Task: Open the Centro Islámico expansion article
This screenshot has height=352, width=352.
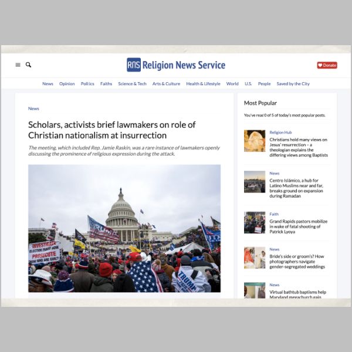Action: pyautogui.click(x=296, y=188)
